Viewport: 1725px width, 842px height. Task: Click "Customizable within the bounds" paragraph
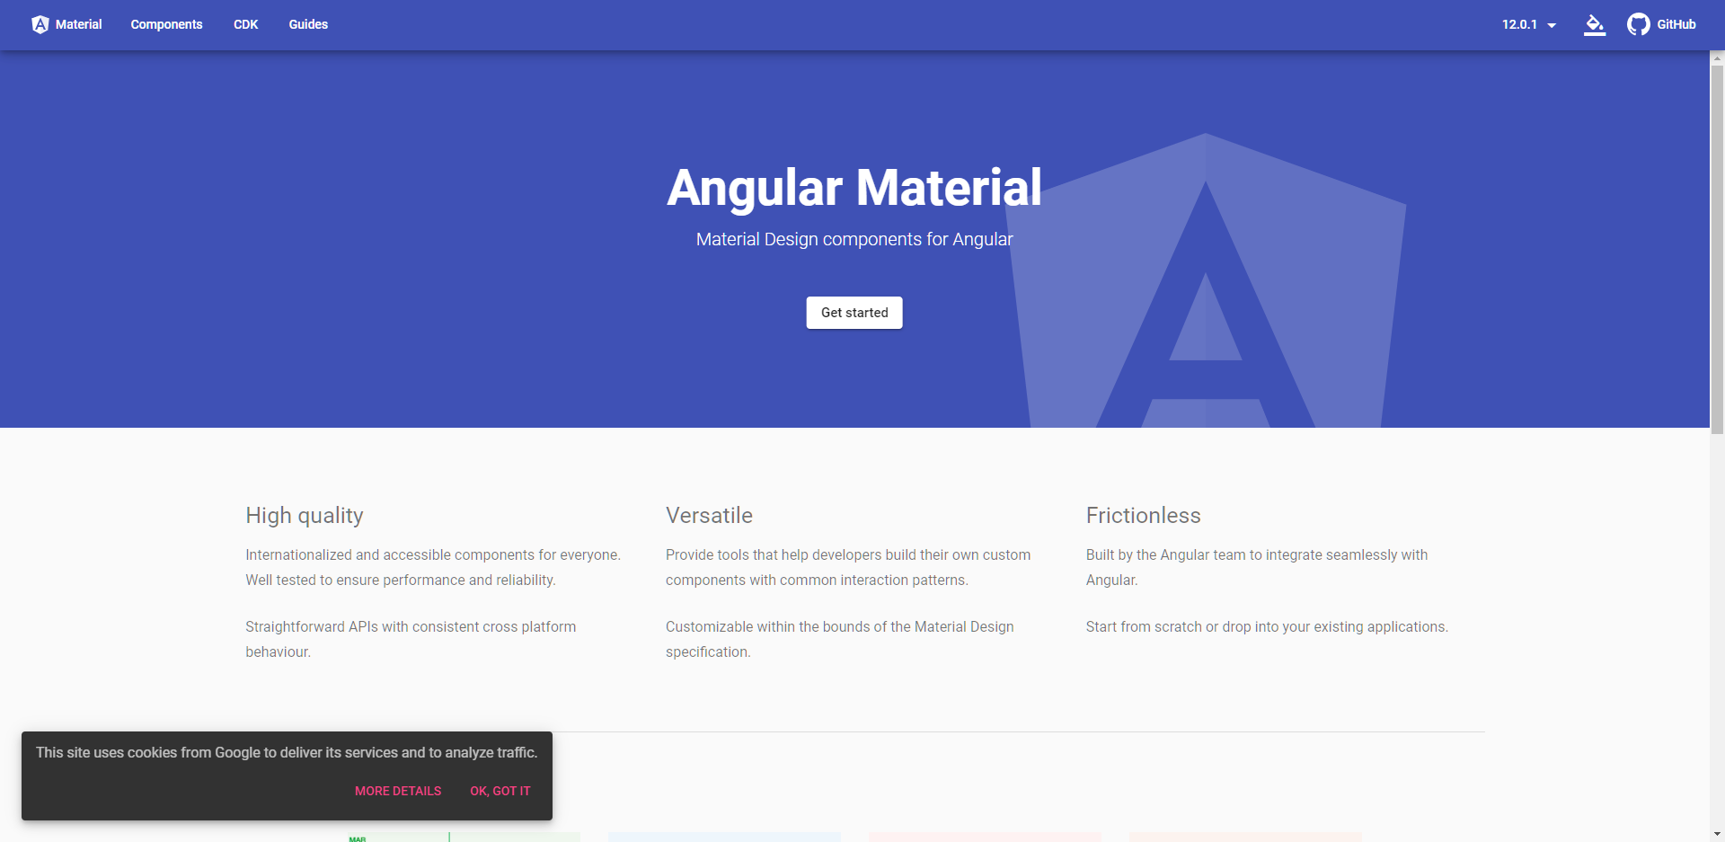tap(840, 639)
